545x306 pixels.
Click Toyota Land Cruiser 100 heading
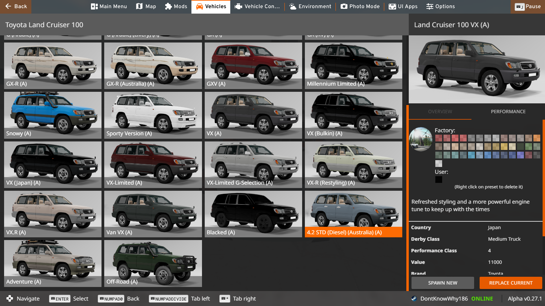(44, 25)
